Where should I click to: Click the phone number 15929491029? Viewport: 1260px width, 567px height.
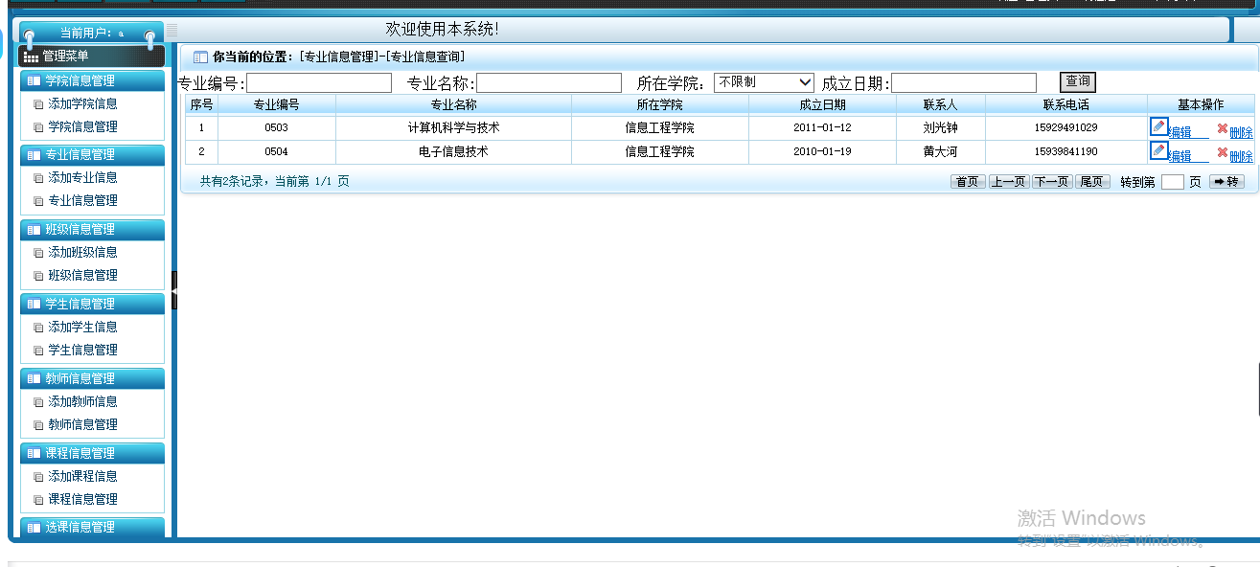click(x=1066, y=127)
